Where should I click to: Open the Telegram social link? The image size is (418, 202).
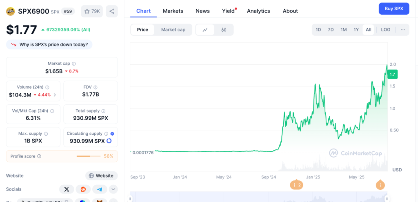[100, 189]
